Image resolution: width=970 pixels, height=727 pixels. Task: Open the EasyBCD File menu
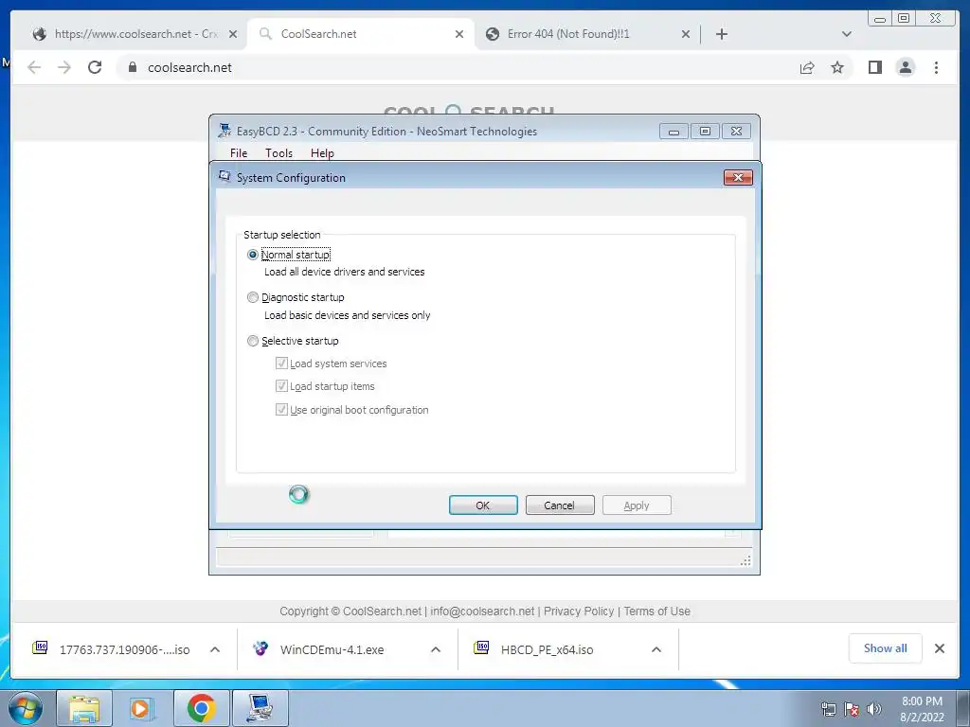click(x=239, y=153)
